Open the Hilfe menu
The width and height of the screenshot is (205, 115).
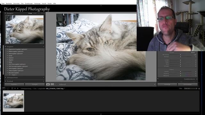pos(54,4)
